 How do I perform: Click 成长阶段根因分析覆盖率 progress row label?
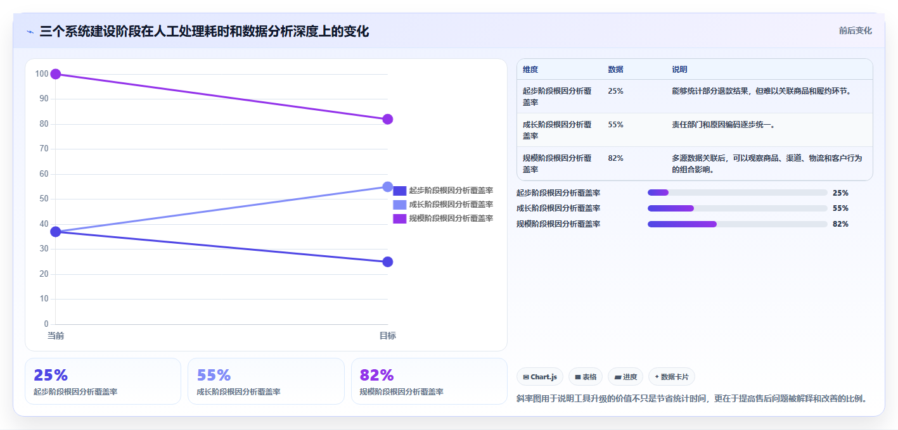[558, 208]
